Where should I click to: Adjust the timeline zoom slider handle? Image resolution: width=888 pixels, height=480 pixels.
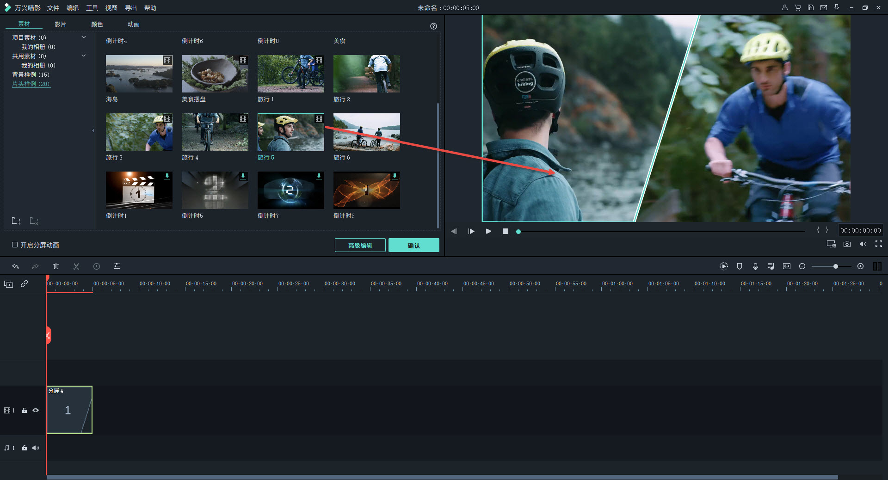[x=835, y=266]
